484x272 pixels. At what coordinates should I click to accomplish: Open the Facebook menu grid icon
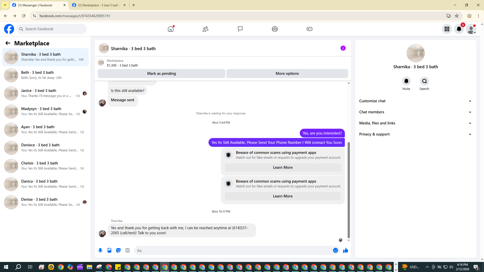[x=447, y=29]
